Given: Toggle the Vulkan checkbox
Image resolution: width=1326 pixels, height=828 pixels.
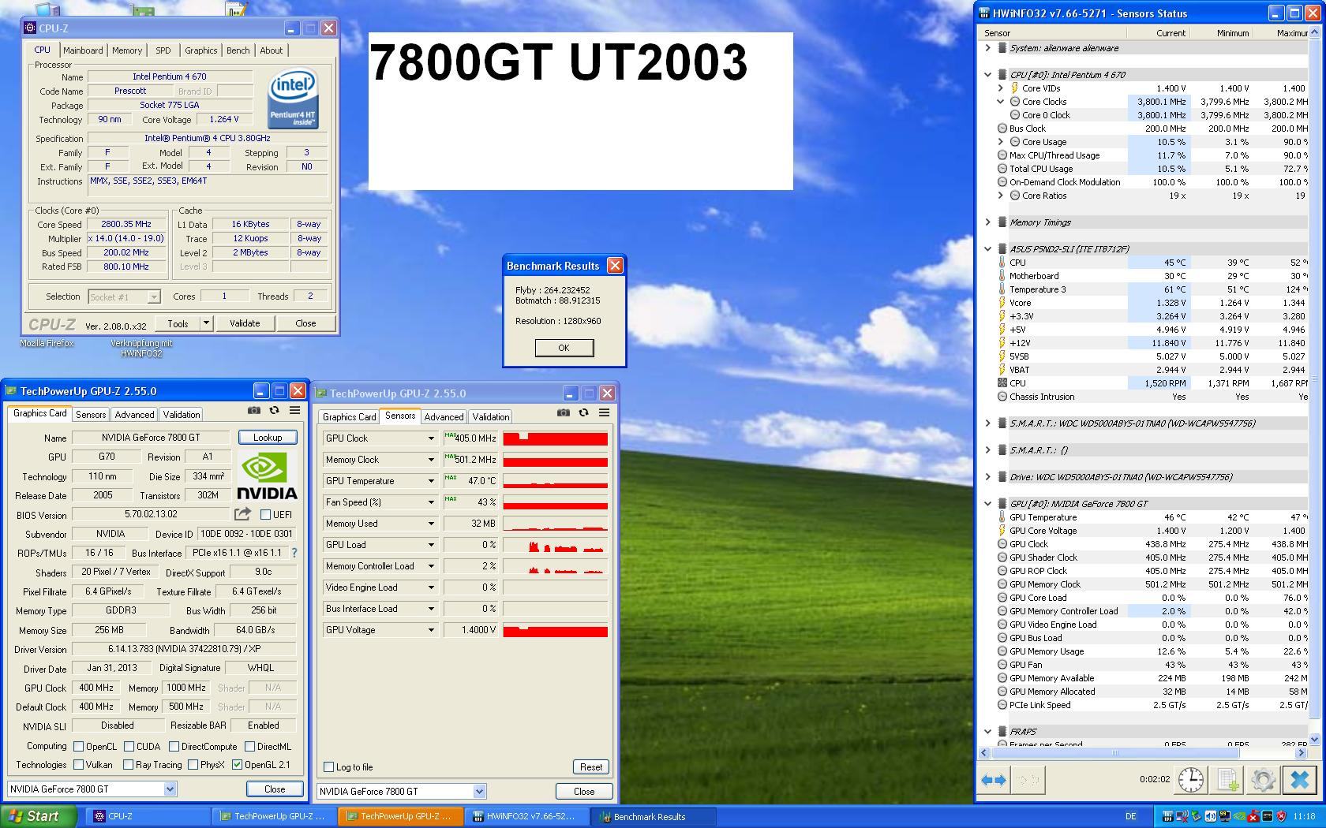Looking at the screenshot, I should coord(78,764).
